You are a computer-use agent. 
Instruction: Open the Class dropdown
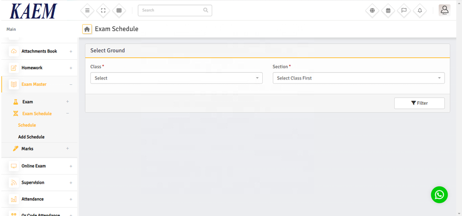[176, 78]
